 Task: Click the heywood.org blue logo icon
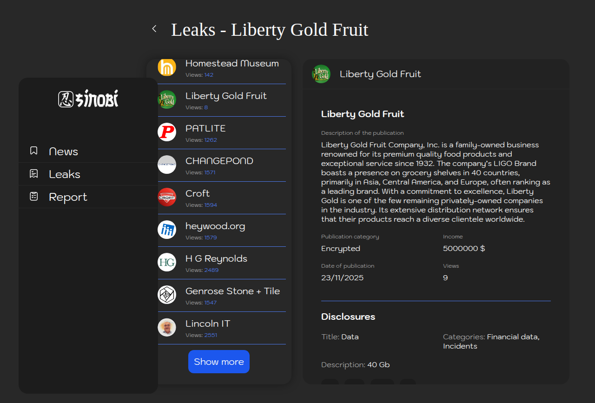167,230
